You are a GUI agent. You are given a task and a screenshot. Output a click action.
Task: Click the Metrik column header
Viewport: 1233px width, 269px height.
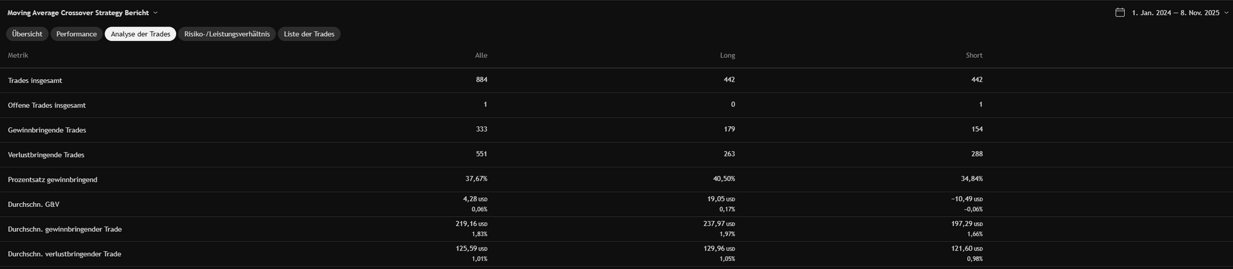click(18, 56)
